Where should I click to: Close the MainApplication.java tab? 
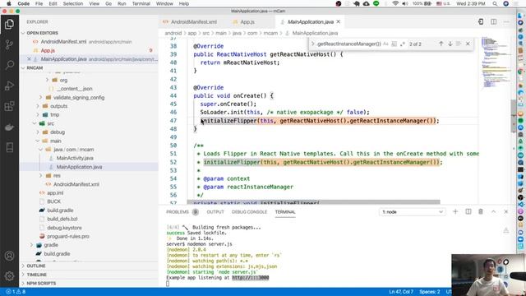(x=338, y=22)
